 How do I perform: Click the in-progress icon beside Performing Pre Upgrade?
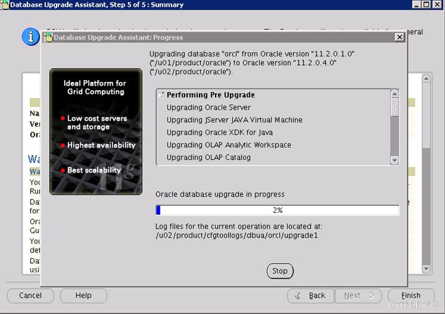[162, 94]
